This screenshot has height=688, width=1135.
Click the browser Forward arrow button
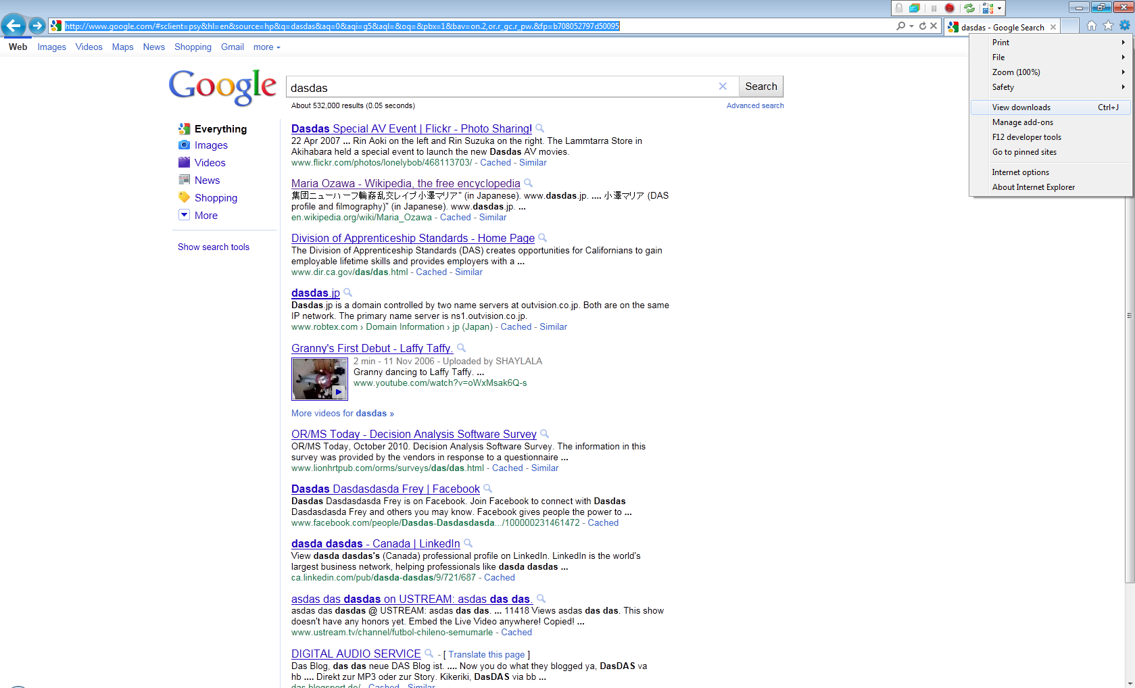[x=37, y=26]
